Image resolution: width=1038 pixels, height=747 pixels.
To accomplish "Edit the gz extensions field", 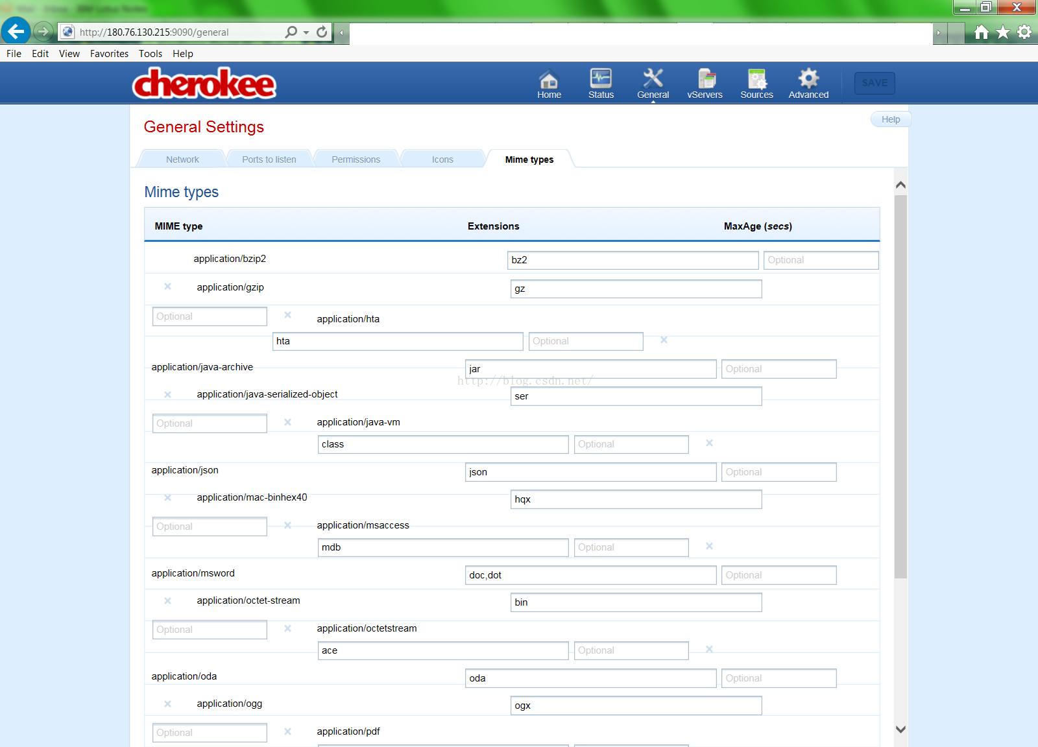I will (x=636, y=289).
